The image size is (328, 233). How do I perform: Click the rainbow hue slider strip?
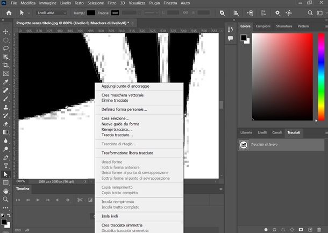321,77
